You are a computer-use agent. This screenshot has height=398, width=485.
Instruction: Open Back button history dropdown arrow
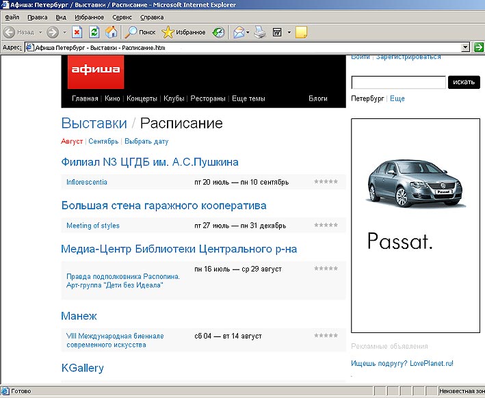40,32
